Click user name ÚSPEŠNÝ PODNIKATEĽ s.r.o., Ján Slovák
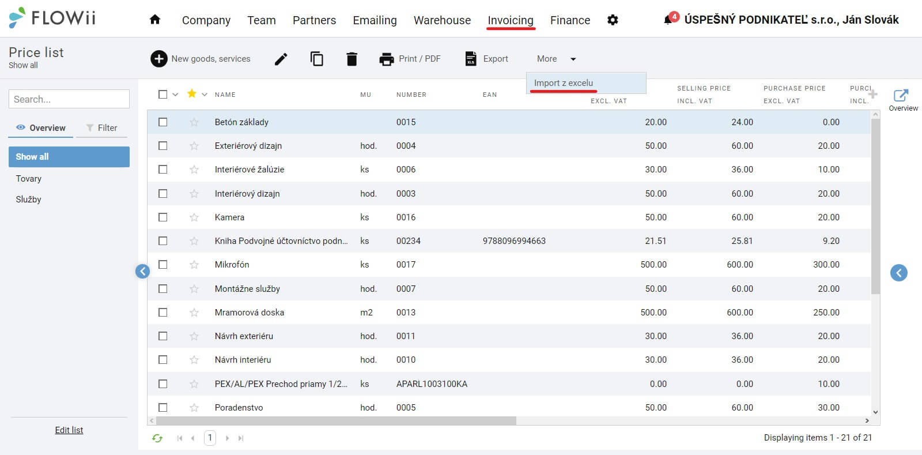 [x=791, y=20]
